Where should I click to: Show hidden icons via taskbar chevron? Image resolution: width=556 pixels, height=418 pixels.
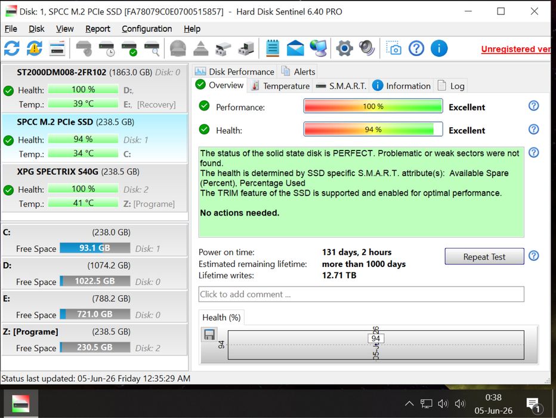(409, 404)
